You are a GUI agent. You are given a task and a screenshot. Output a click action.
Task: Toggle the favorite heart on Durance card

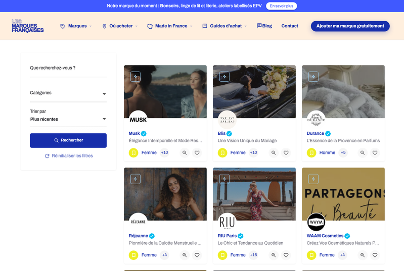[375, 153]
